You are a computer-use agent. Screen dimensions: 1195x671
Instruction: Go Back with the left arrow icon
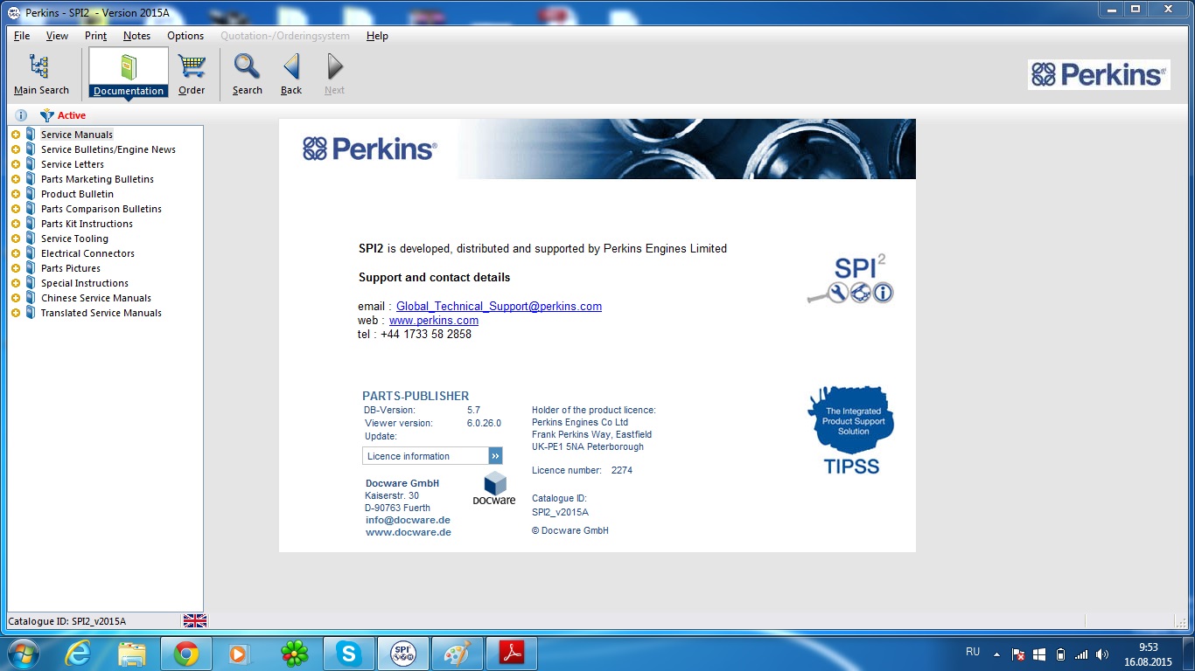291,74
